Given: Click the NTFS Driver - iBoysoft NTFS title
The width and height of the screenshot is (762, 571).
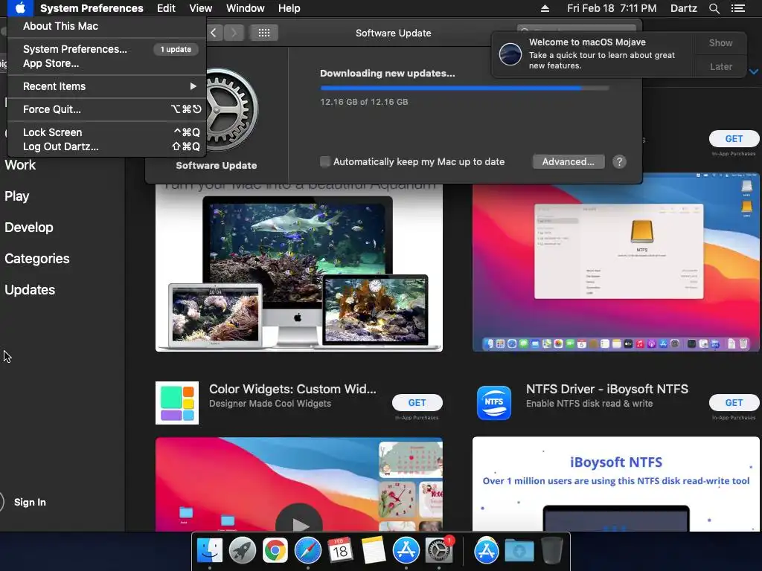Looking at the screenshot, I should 607,389.
